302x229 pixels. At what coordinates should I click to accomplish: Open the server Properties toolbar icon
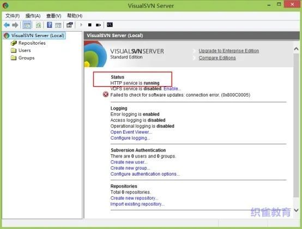[x=70, y=25]
